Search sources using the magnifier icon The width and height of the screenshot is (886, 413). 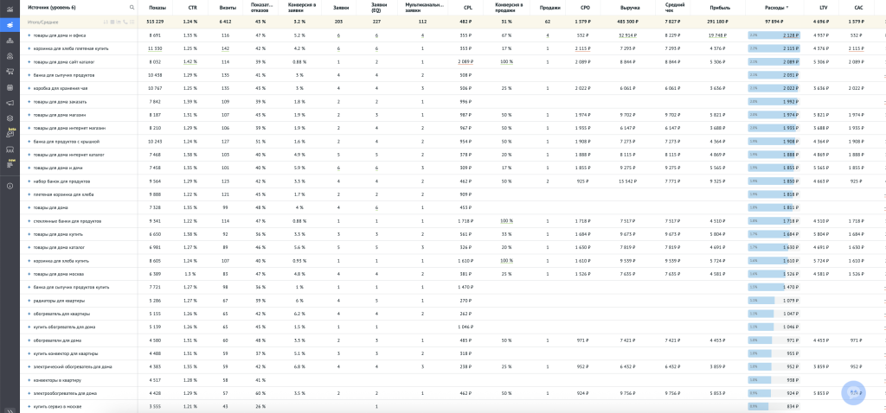[x=132, y=7]
